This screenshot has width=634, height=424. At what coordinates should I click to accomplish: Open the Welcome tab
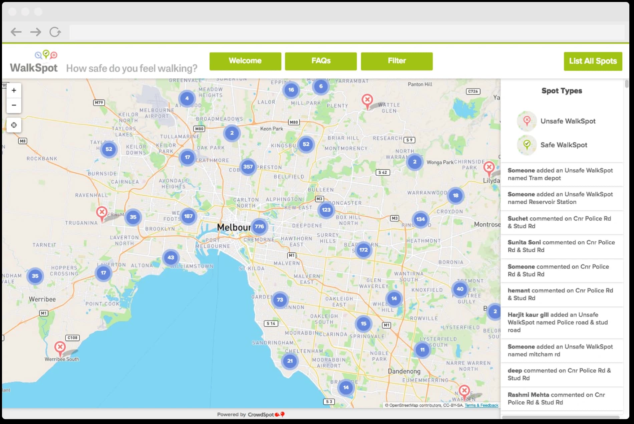245,61
